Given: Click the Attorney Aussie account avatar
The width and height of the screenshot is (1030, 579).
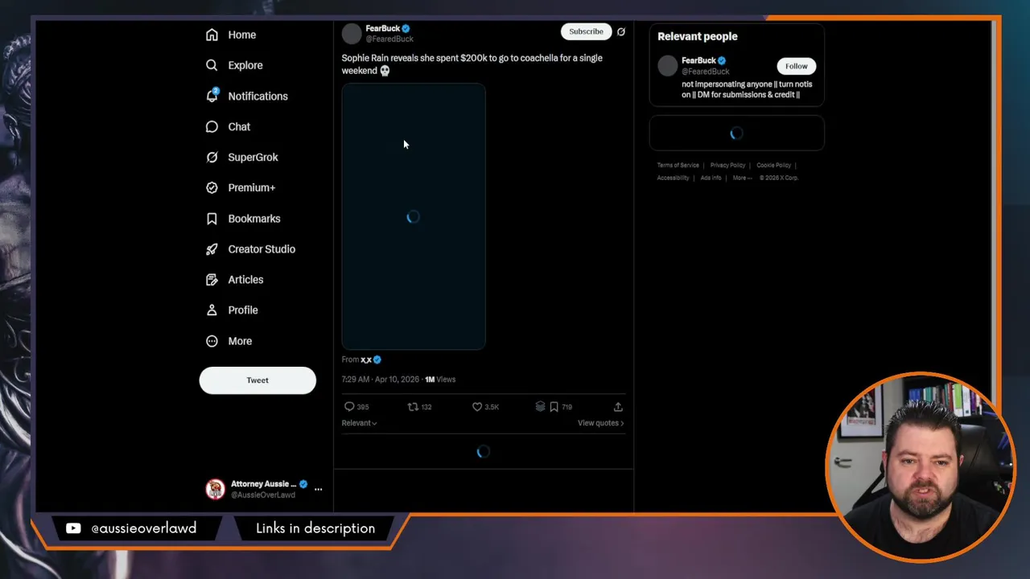Looking at the screenshot, I should click(x=216, y=489).
